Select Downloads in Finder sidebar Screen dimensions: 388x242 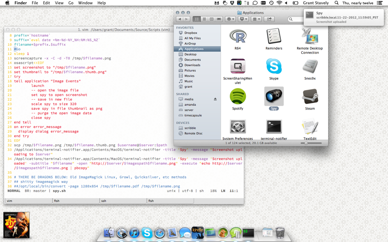pos(197,65)
